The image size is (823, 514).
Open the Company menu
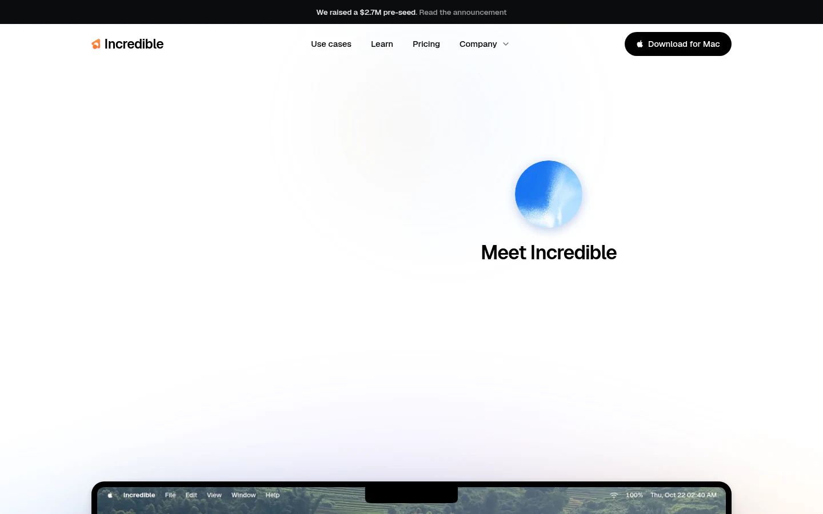tap(478, 44)
